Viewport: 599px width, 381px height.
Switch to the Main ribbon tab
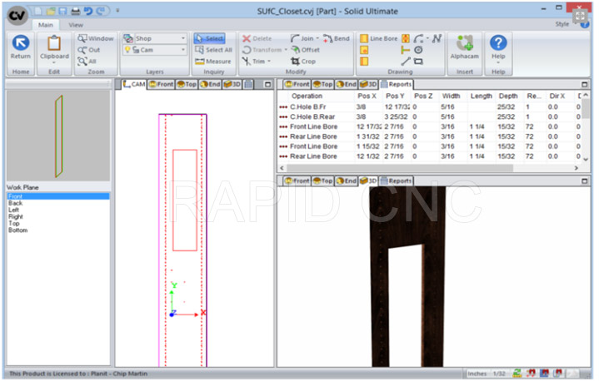point(46,25)
